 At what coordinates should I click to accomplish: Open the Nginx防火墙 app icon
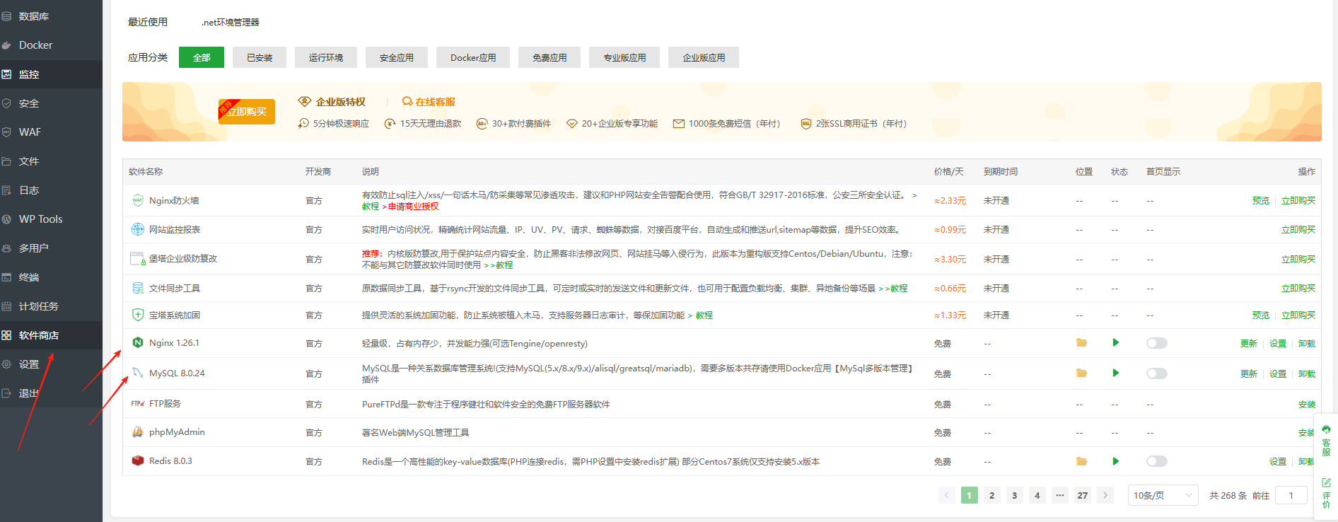(x=138, y=200)
